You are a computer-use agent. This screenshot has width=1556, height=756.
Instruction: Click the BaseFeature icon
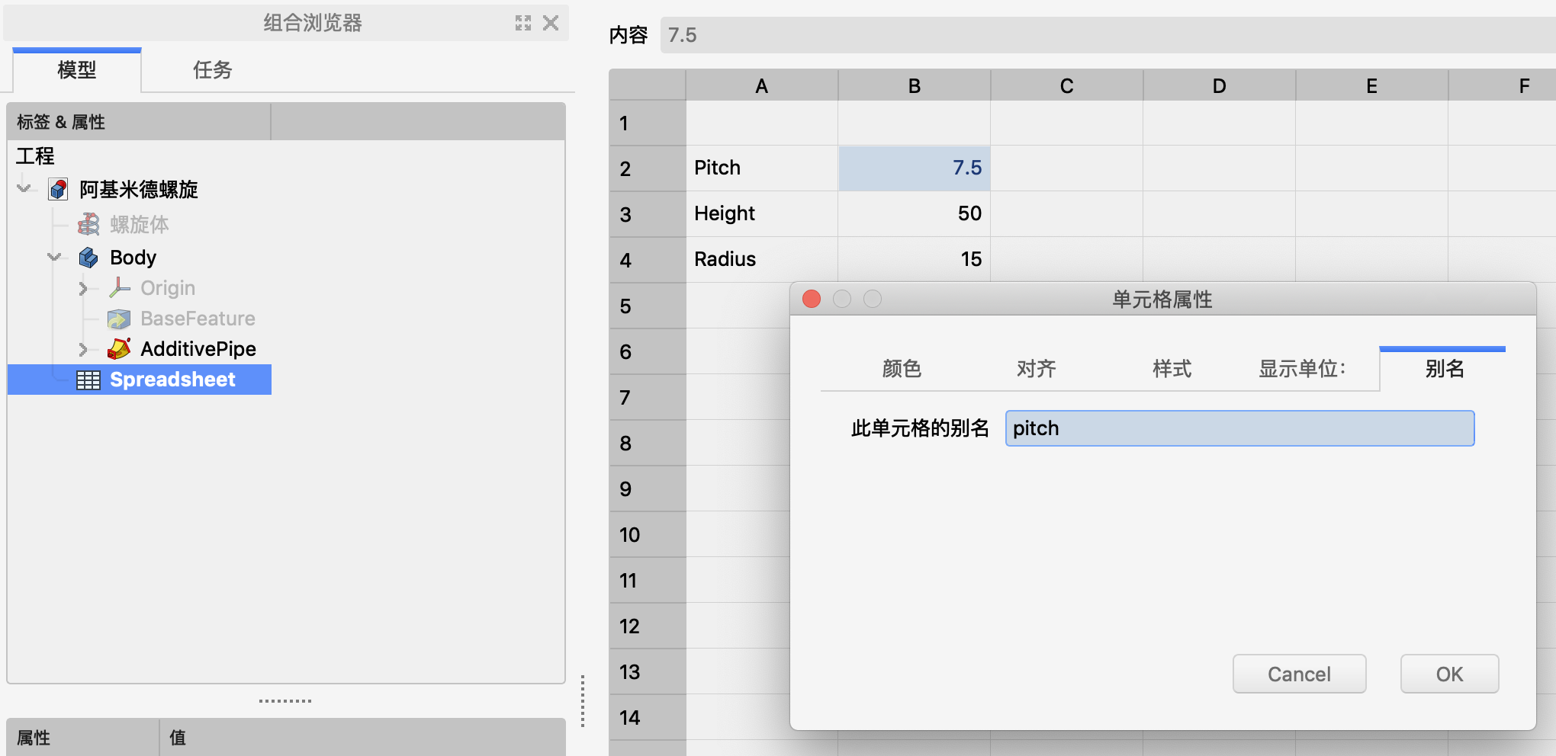pos(119,319)
